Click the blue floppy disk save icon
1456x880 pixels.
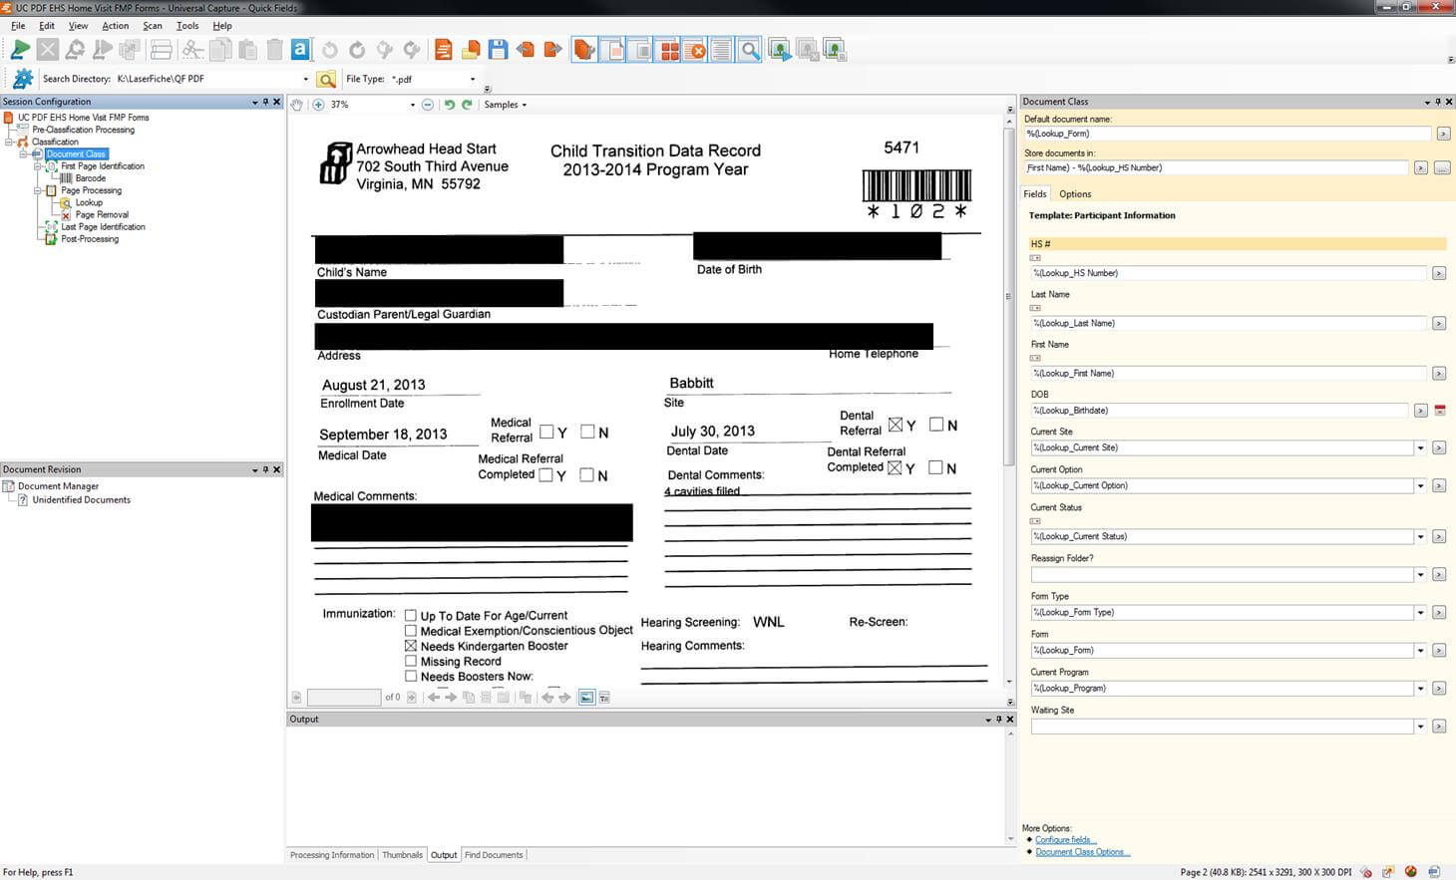pos(498,49)
